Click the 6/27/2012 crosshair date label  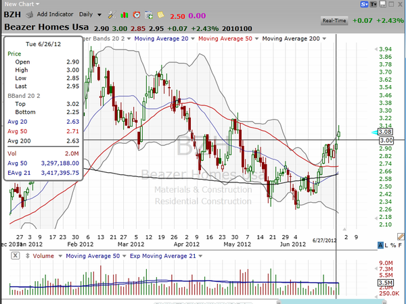pyautogui.click(x=324, y=240)
